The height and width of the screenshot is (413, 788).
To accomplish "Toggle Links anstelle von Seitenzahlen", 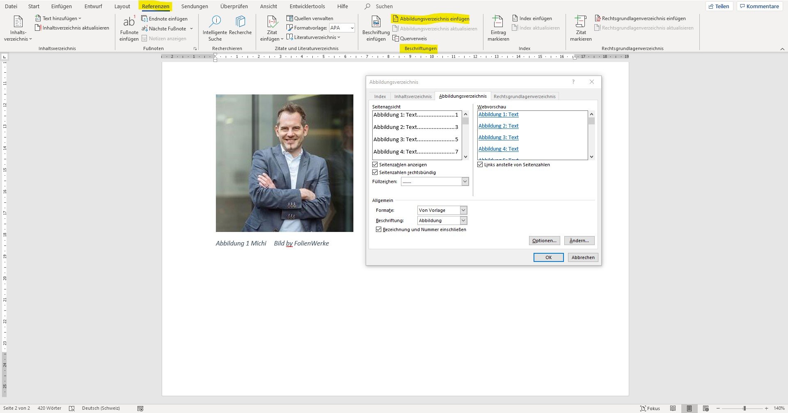I will 480,165.
